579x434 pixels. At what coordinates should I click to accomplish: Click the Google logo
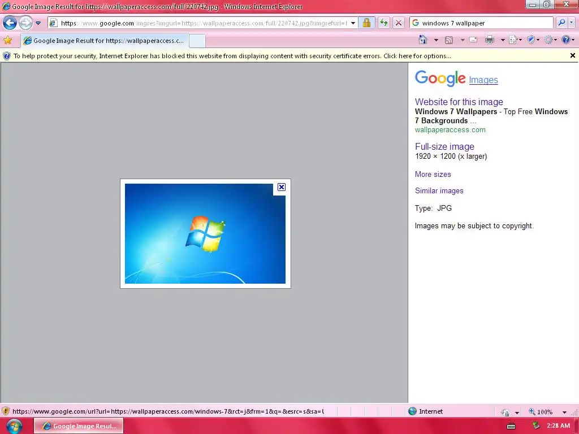pyautogui.click(x=440, y=78)
